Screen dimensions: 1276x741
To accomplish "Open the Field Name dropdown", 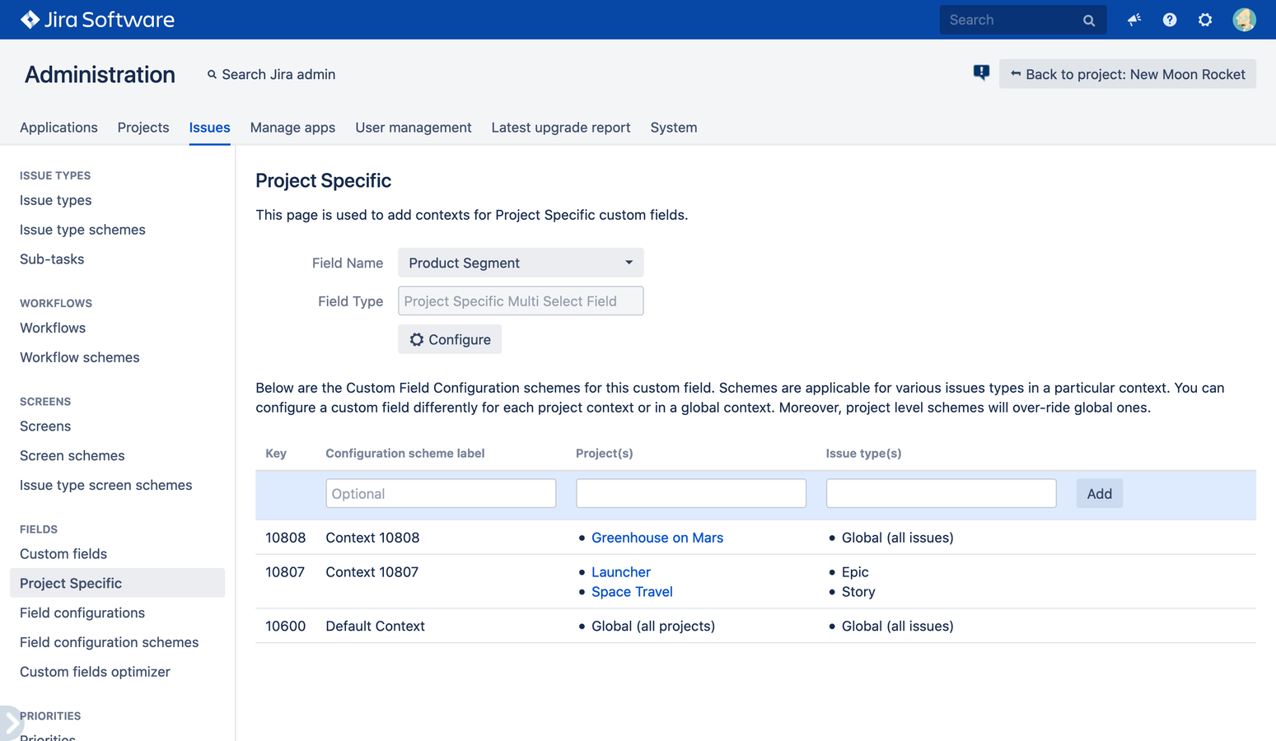I will (521, 263).
